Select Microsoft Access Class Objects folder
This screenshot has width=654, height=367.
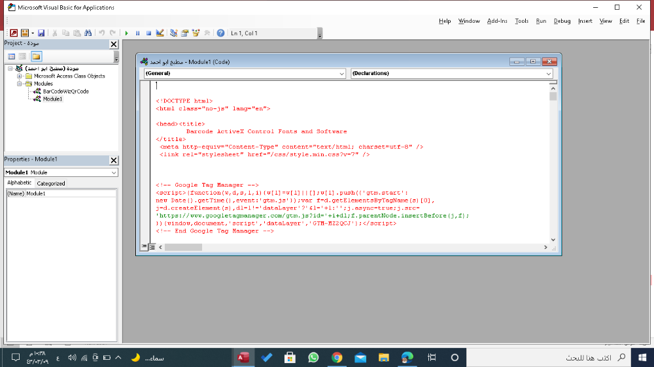(69, 76)
